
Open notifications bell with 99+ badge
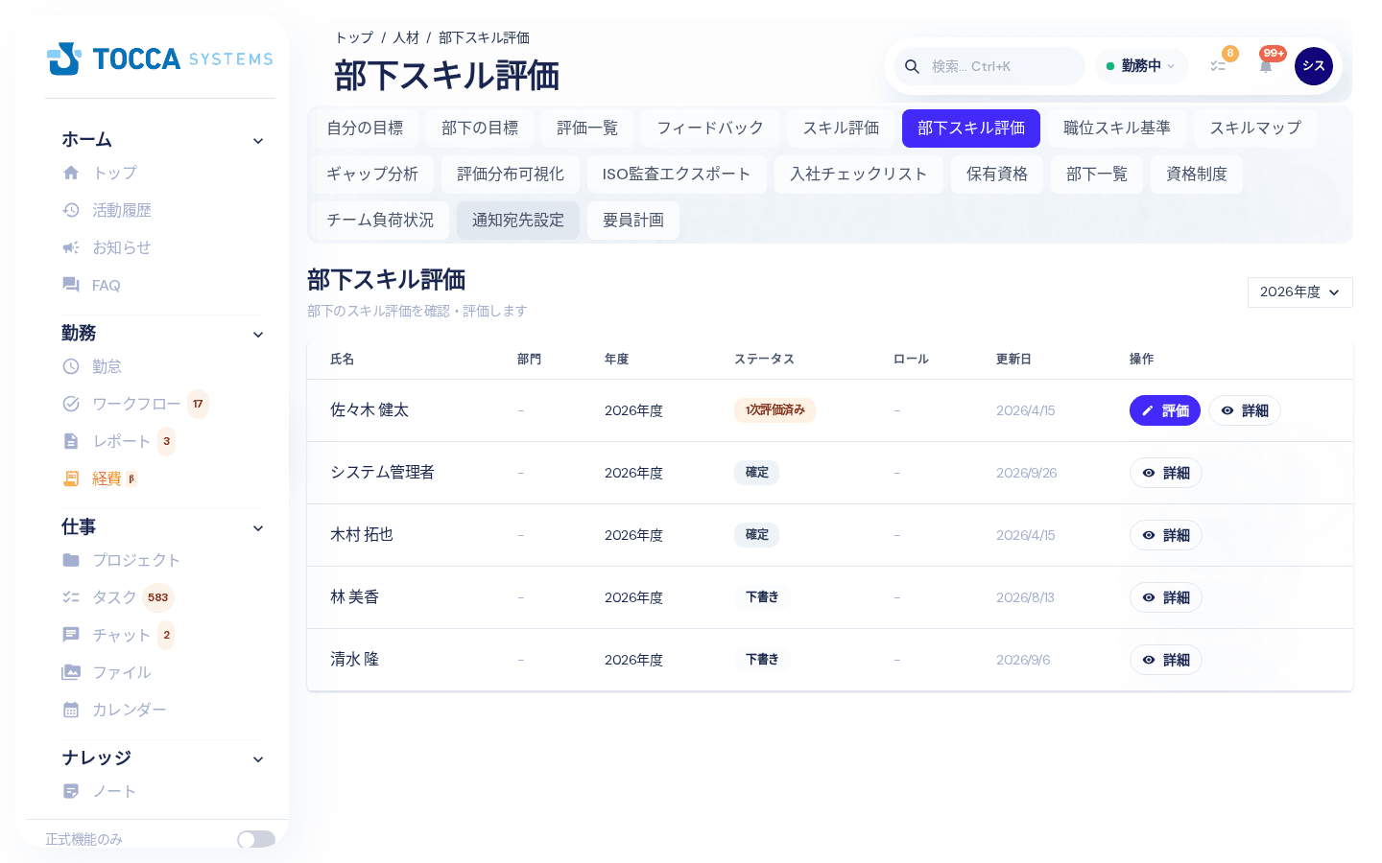click(1266, 66)
